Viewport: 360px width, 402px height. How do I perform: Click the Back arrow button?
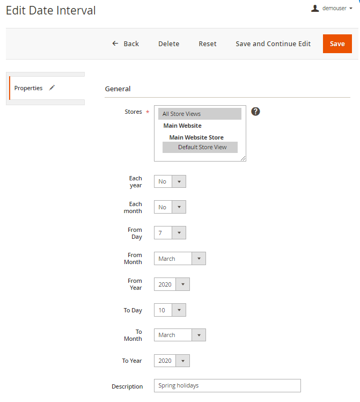[x=125, y=44]
